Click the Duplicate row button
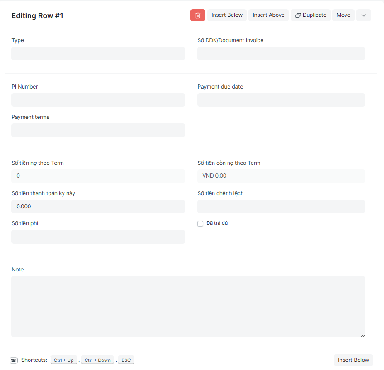384x370 pixels. coord(311,15)
